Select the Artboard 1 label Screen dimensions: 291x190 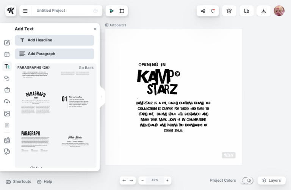(x=116, y=25)
